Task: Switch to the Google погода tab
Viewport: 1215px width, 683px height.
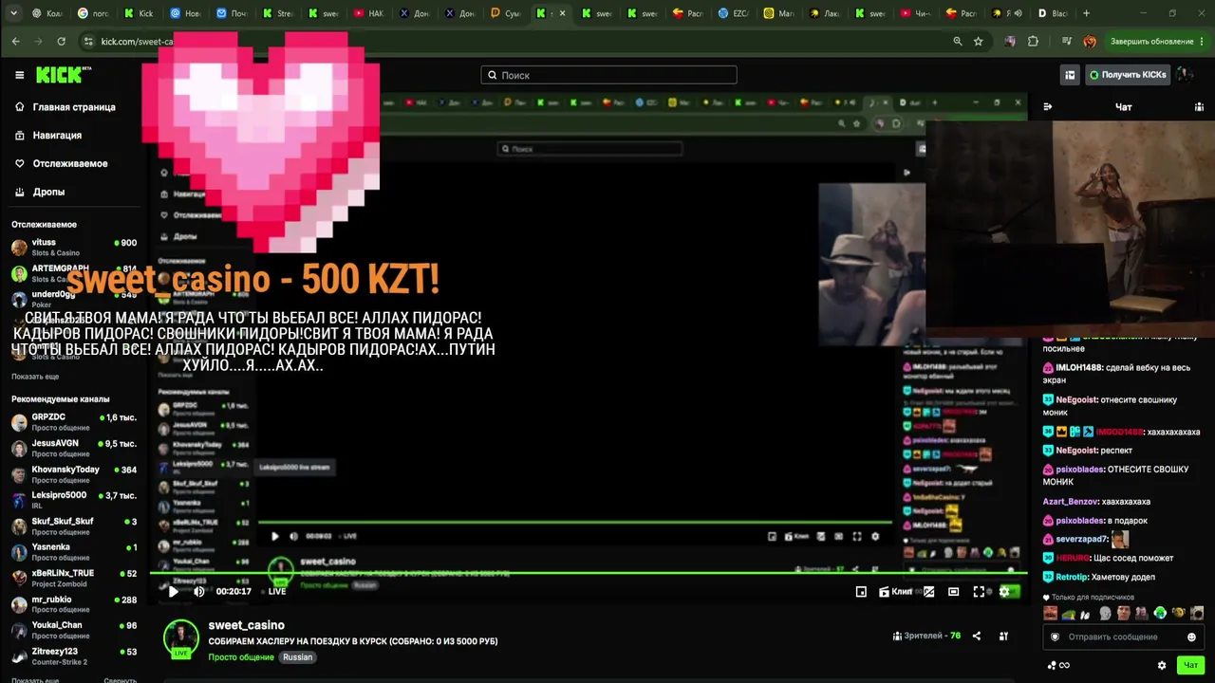Action: (x=94, y=13)
